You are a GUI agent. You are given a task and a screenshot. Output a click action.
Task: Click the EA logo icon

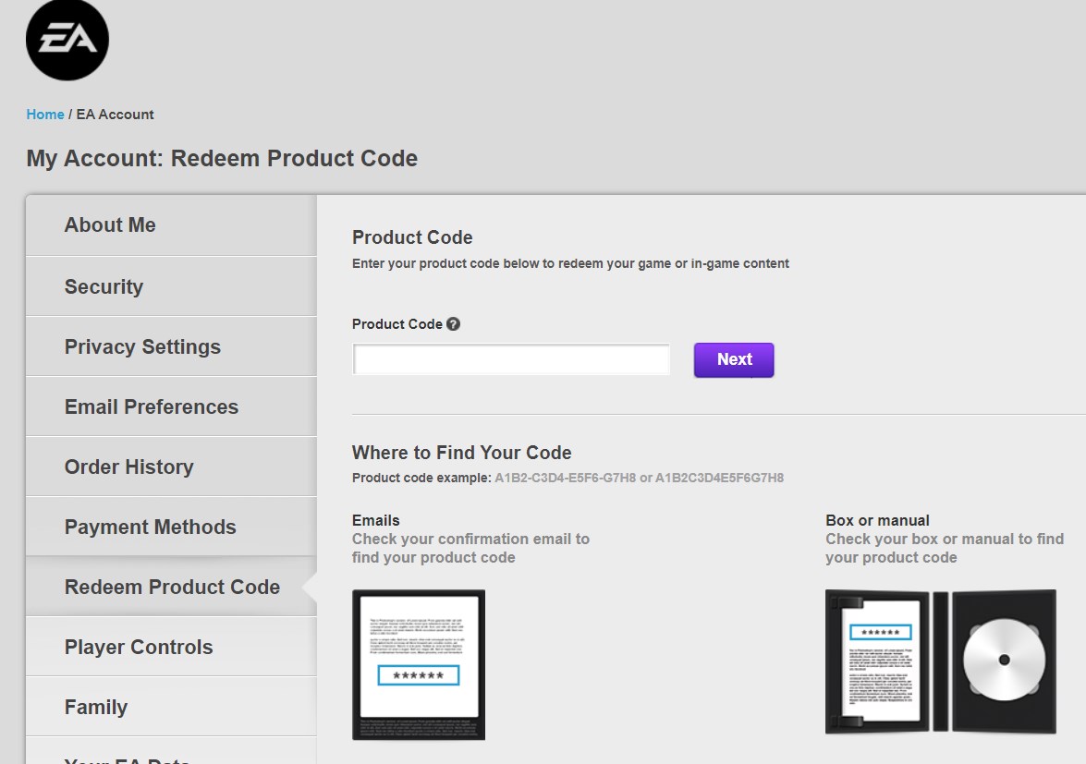click(x=67, y=40)
